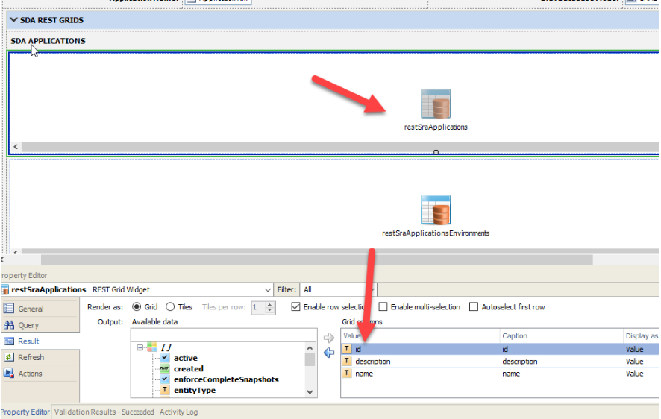The width and height of the screenshot is (661, 419).
Task: Select the description grid column row
Action: 500,361
